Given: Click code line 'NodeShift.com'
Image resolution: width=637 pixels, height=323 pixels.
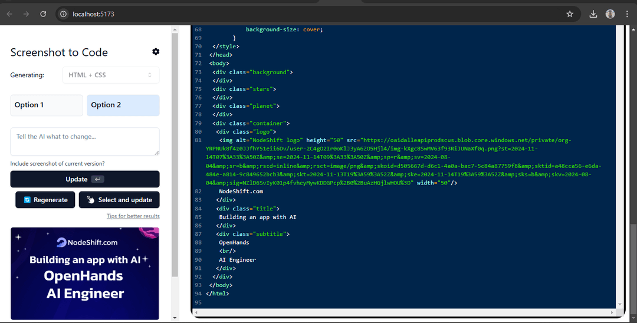Looking at the screenshot, I should tap(241, 191).
